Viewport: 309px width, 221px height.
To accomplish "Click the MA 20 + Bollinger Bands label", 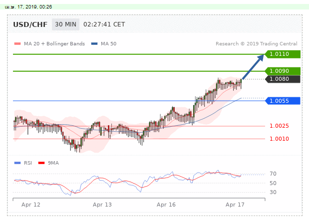I will click(54, 44).
